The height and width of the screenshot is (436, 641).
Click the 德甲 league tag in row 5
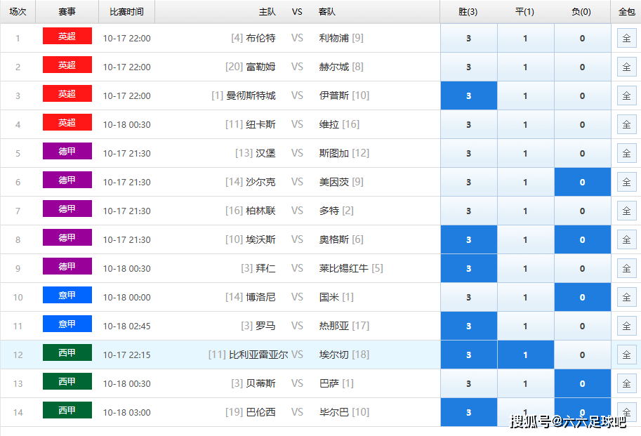pyautogui.click(x=67, y=151)
